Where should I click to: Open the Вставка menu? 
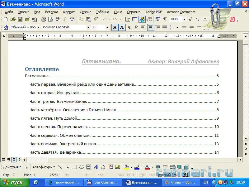pos(51,12)
